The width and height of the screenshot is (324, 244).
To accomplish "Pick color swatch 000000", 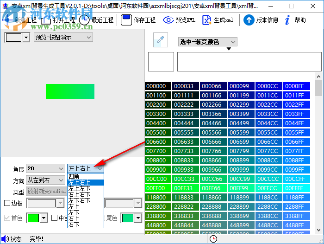I will click(x=158, y=86).
